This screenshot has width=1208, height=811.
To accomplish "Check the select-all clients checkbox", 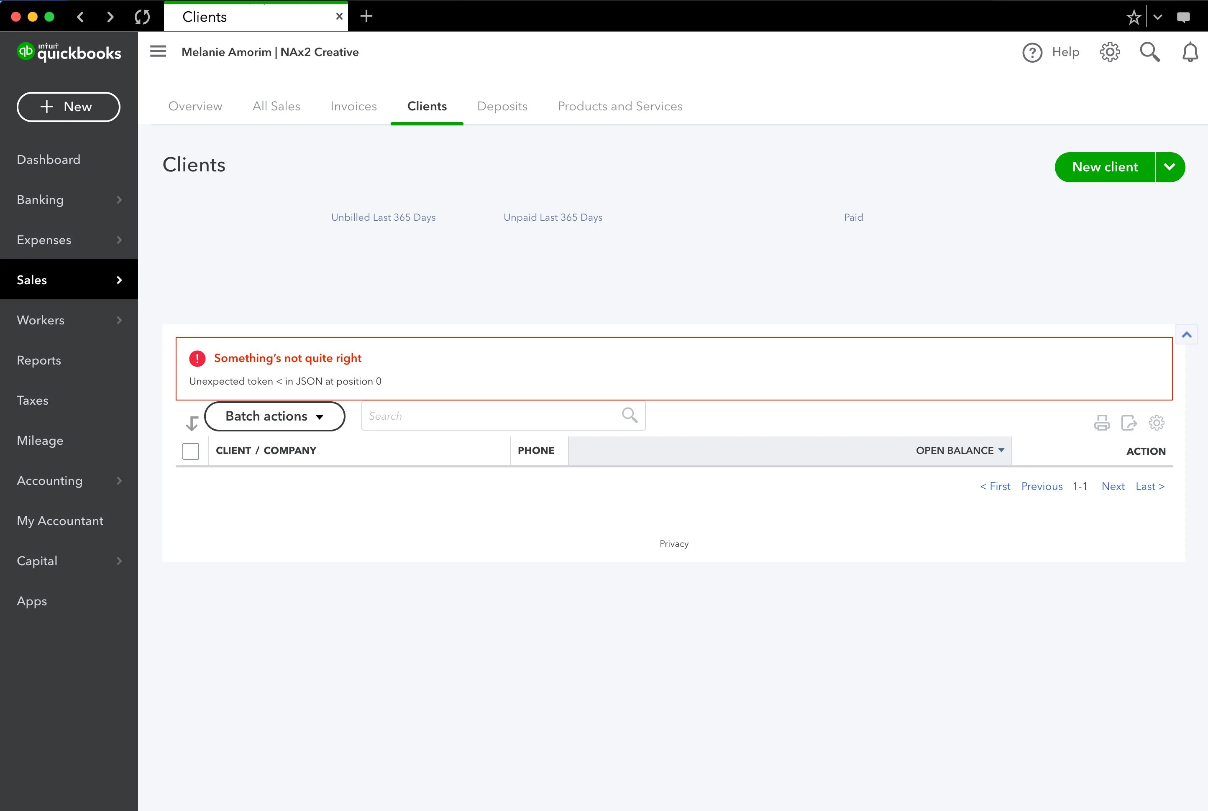I will coord(190,451).
